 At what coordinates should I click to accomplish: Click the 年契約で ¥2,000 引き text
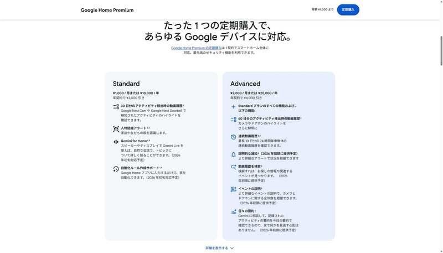[128, 97]
